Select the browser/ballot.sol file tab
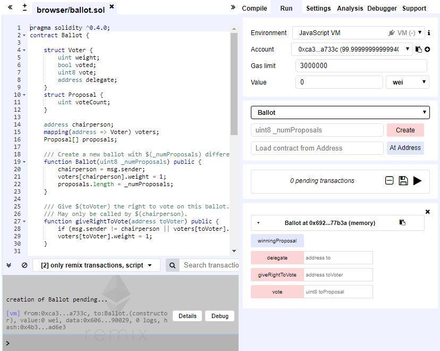The height and width of the screenshot is (351, 440). pos(71,10)
